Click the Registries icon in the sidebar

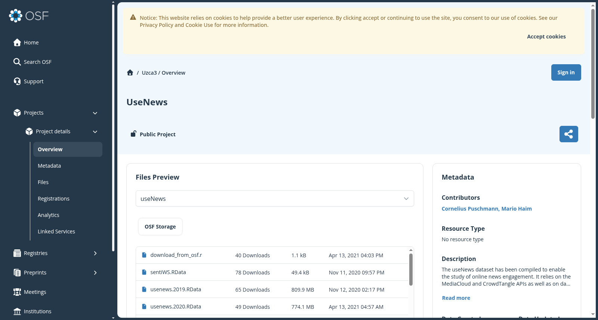pyautogui.click(x=17, y=253)
